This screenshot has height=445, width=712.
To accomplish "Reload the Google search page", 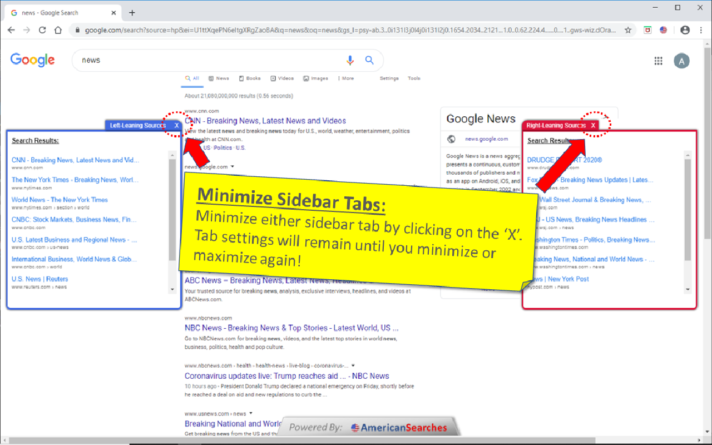I will click(x=42, y=30).
